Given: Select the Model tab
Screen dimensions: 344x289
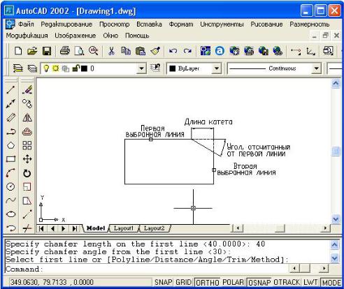Looking at the screenshot, I should tap(96, 228).
